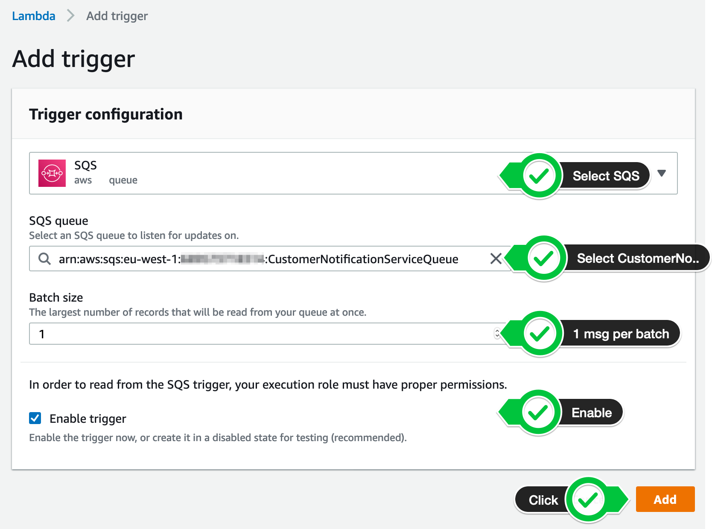The image size is (712, 529).
Task: Click green checkmark beside Select CustomerNo..
Action: coord(544,258)
